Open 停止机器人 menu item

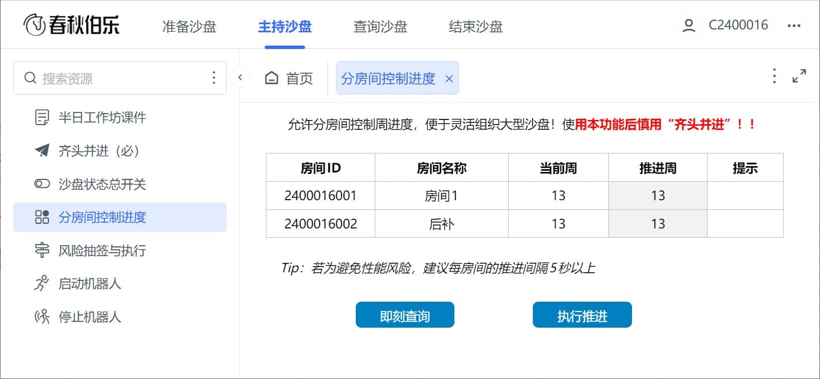pos(120,317)
